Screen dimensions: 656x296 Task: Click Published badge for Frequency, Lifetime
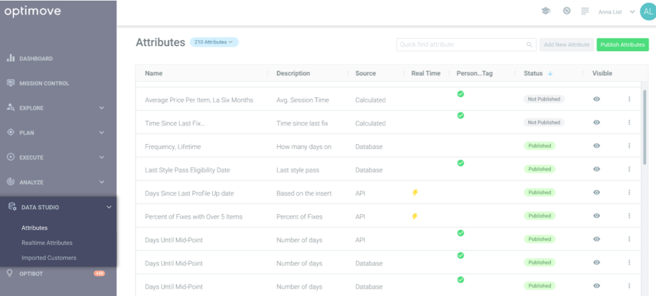(x=540, y=146)
